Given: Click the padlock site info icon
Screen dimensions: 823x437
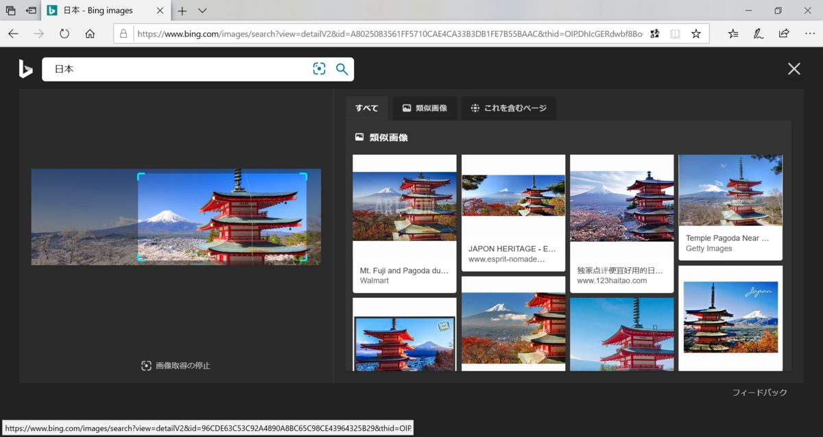Looking at the screenshot, I should pos(124,34).
